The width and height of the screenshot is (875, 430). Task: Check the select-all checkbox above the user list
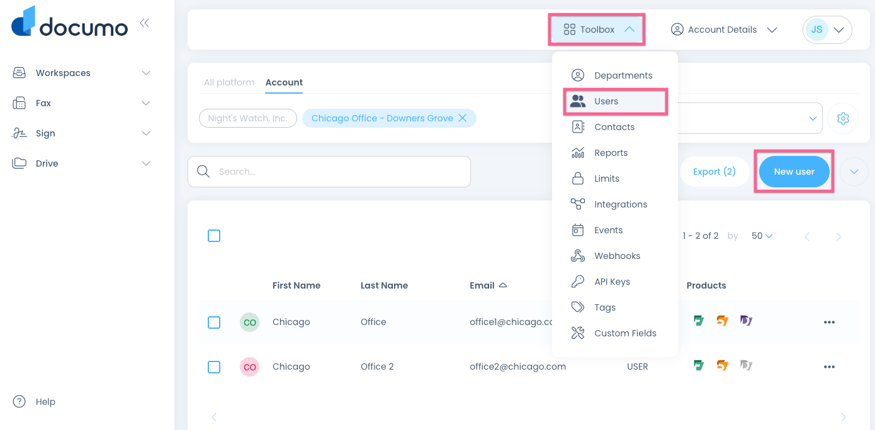pos(214,235)
